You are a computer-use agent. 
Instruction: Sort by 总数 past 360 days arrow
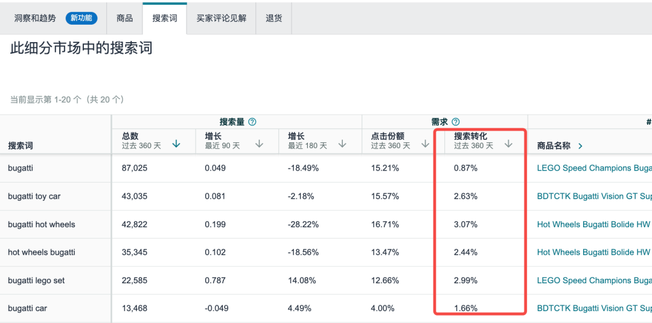[x=176, y=144]
